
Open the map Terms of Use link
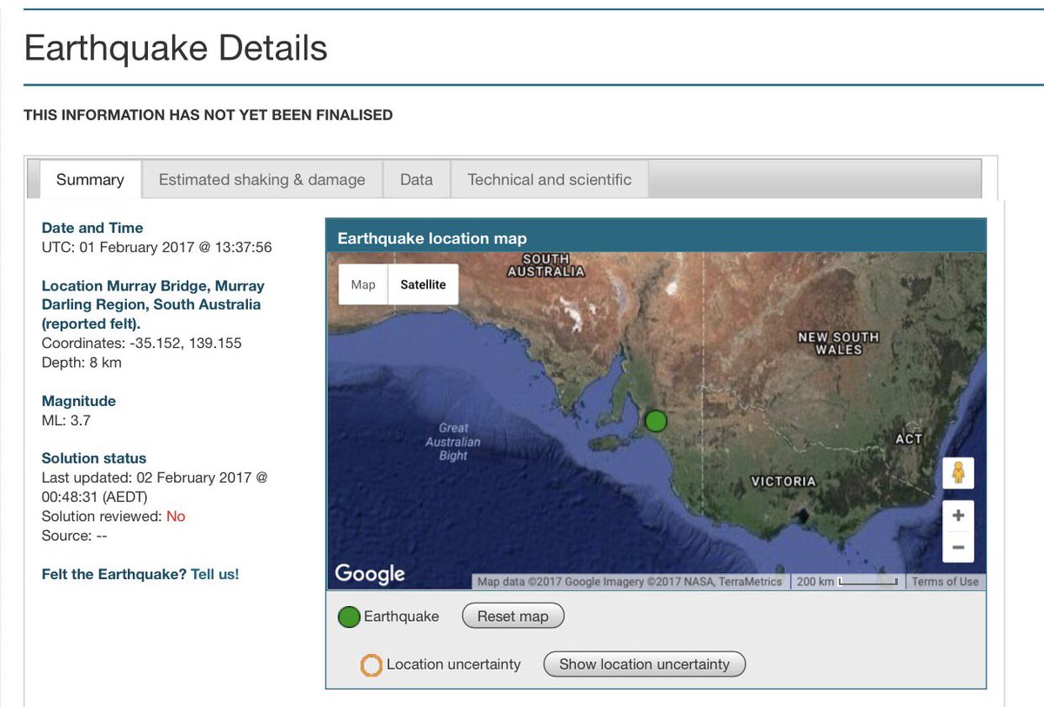[x=945, y=582]
